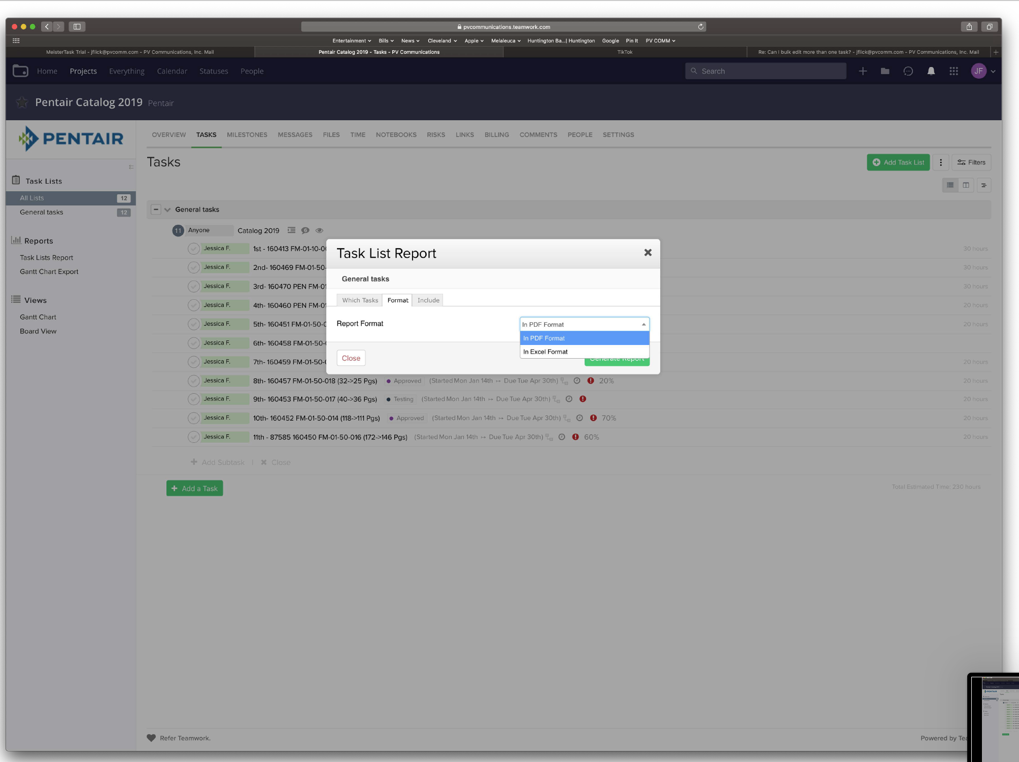
Task: Click Safari share icon
Action: click(x=969, y=26)
